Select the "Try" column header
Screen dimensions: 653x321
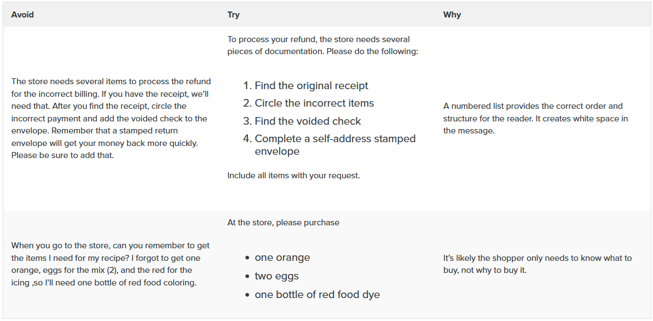[234, 15]
